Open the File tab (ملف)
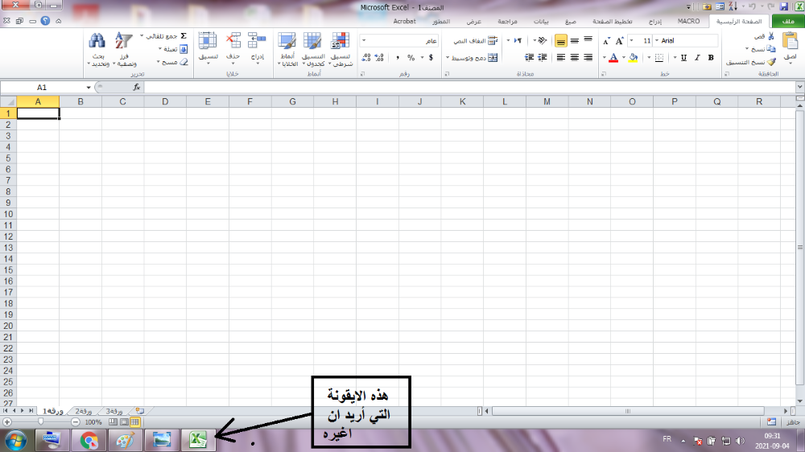 pos(788,21)
